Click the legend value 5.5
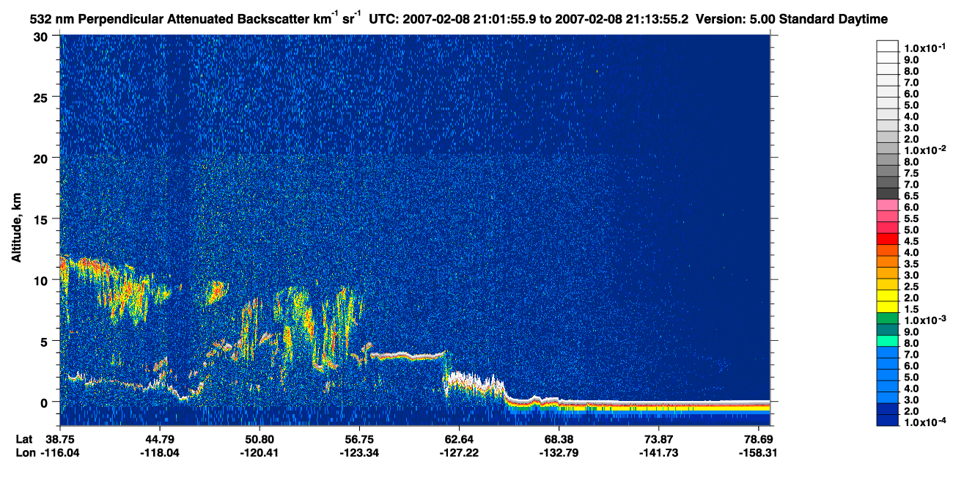 pos(913,218)
